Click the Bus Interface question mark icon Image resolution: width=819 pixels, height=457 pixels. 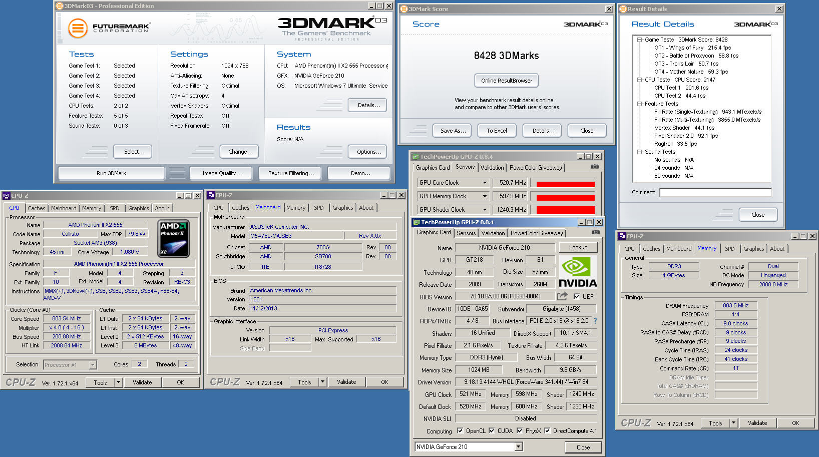click(595, 321)
